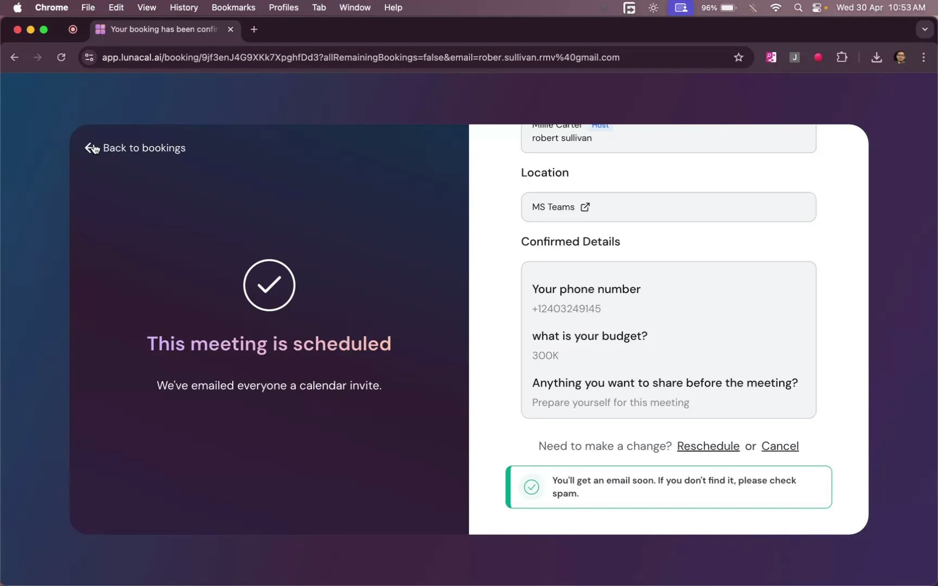Click the Back to bookings arrow icon
The width and height of the screenshot is (938, 586).
click(91, 148)
